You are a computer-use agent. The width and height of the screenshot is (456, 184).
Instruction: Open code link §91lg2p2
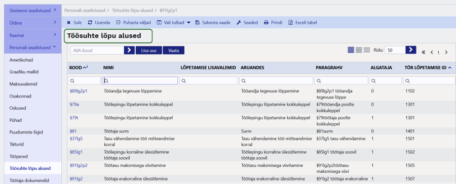coord(79,165)
